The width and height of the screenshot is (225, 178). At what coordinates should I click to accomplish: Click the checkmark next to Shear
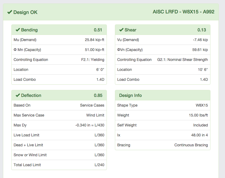tap(121, 30)
